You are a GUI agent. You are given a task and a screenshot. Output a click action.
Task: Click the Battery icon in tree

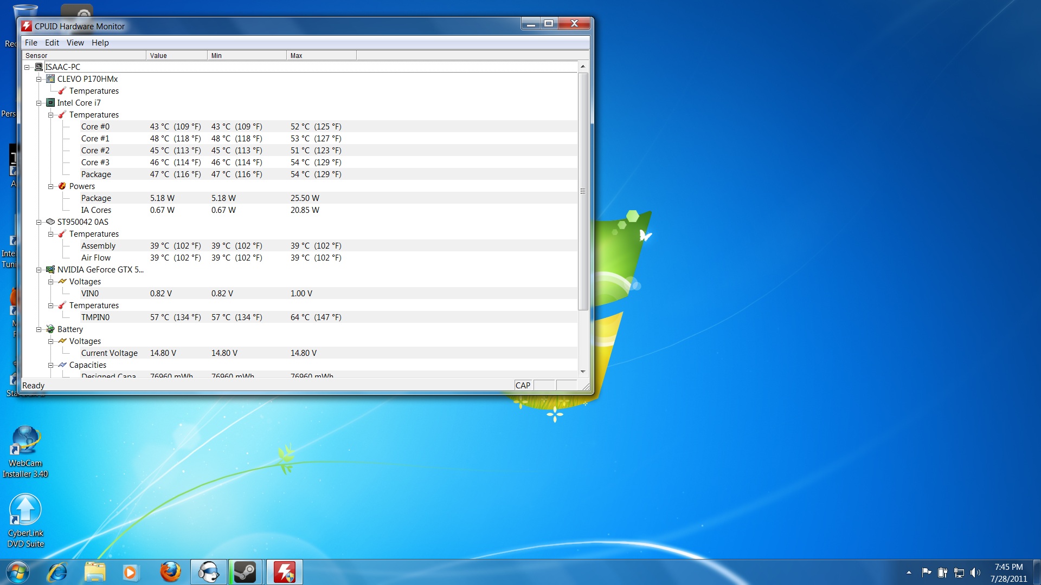click(50, 329)
